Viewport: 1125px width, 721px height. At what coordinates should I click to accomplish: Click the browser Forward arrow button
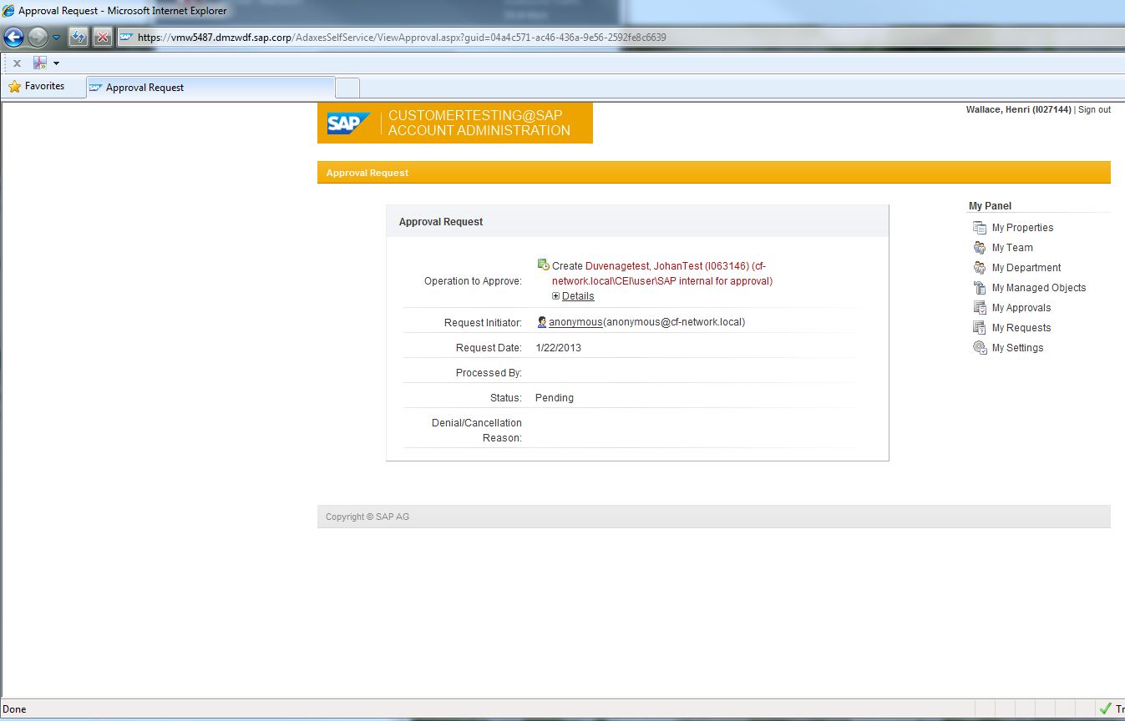tap(38, 37)
